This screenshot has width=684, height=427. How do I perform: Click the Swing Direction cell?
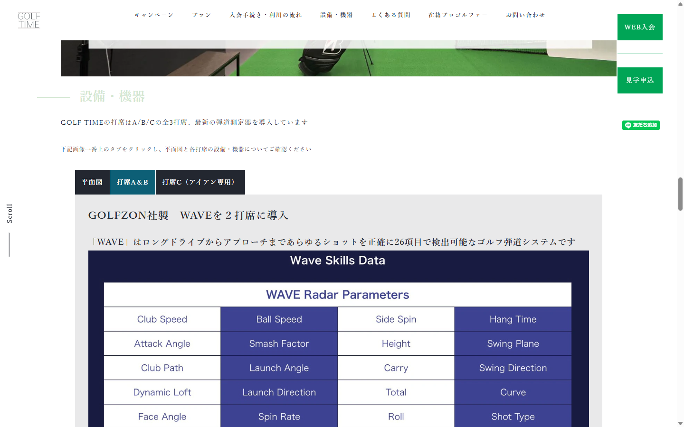click(513, 368)
